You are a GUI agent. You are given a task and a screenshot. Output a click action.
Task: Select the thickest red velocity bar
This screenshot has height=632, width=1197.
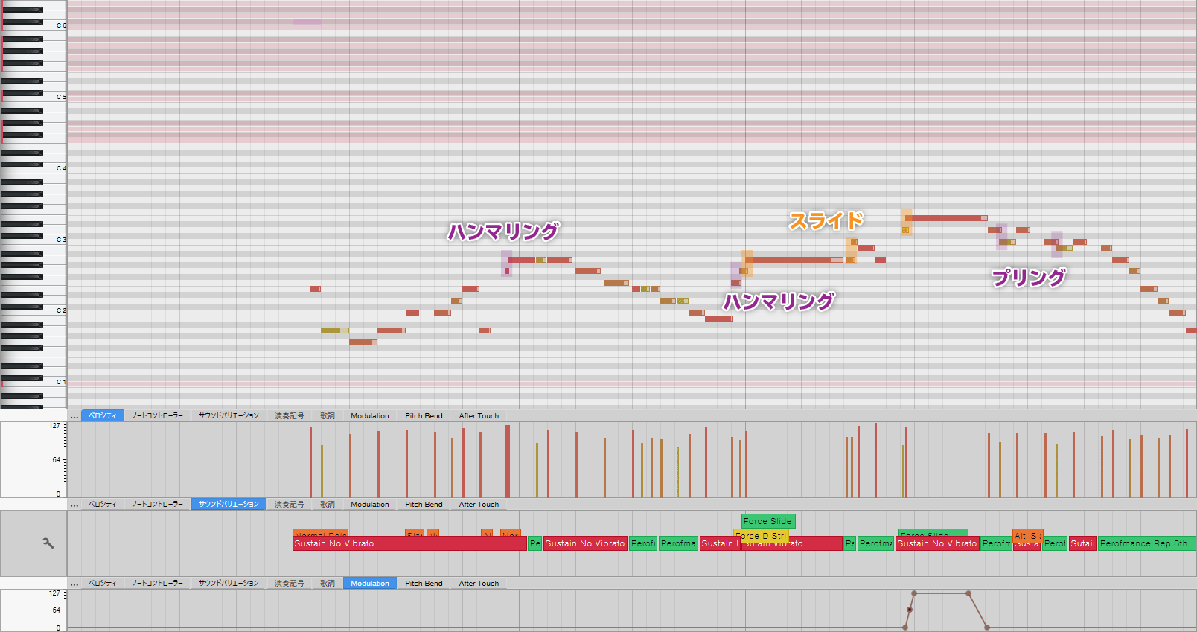[508, 461]
